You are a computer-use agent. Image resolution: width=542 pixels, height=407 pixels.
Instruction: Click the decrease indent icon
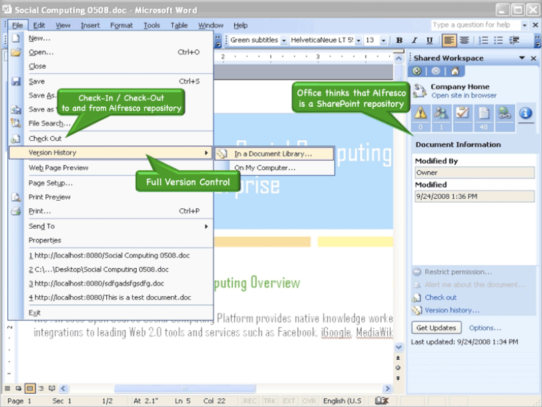click(514, 41)
